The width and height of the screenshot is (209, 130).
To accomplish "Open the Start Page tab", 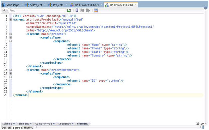I will 13,5.
